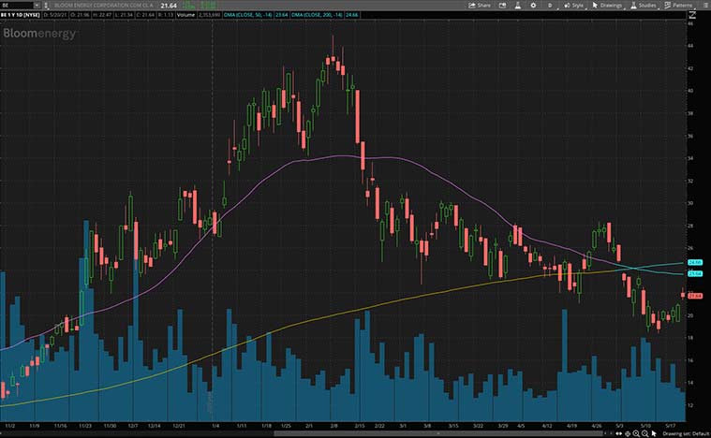Click the symbol entry field showing BE
This screenshot has height=438, width=711.
tap(16, 5)
